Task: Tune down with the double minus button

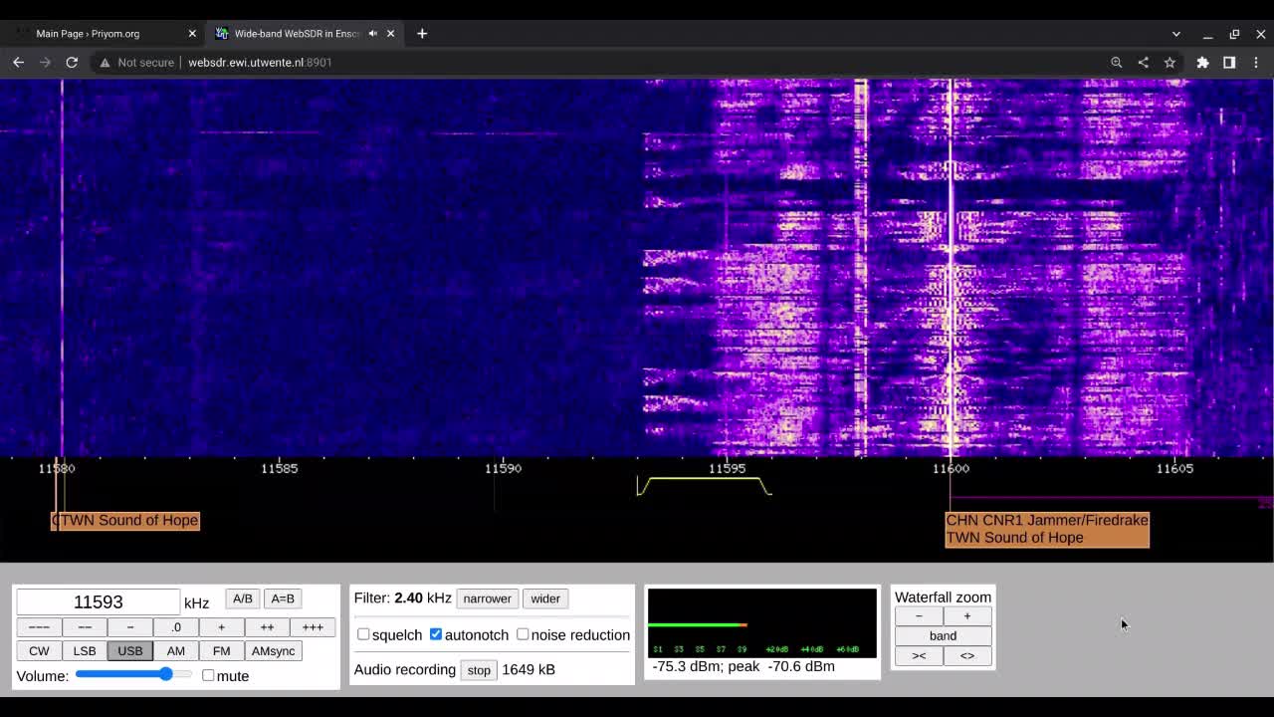Action: point(85,626)
